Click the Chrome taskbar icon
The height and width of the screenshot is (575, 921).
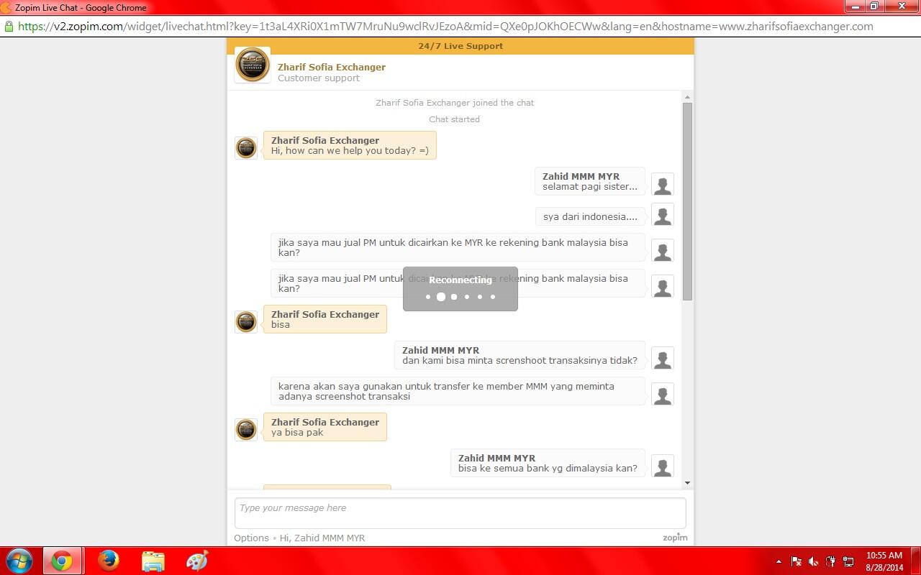coord(61,561)
